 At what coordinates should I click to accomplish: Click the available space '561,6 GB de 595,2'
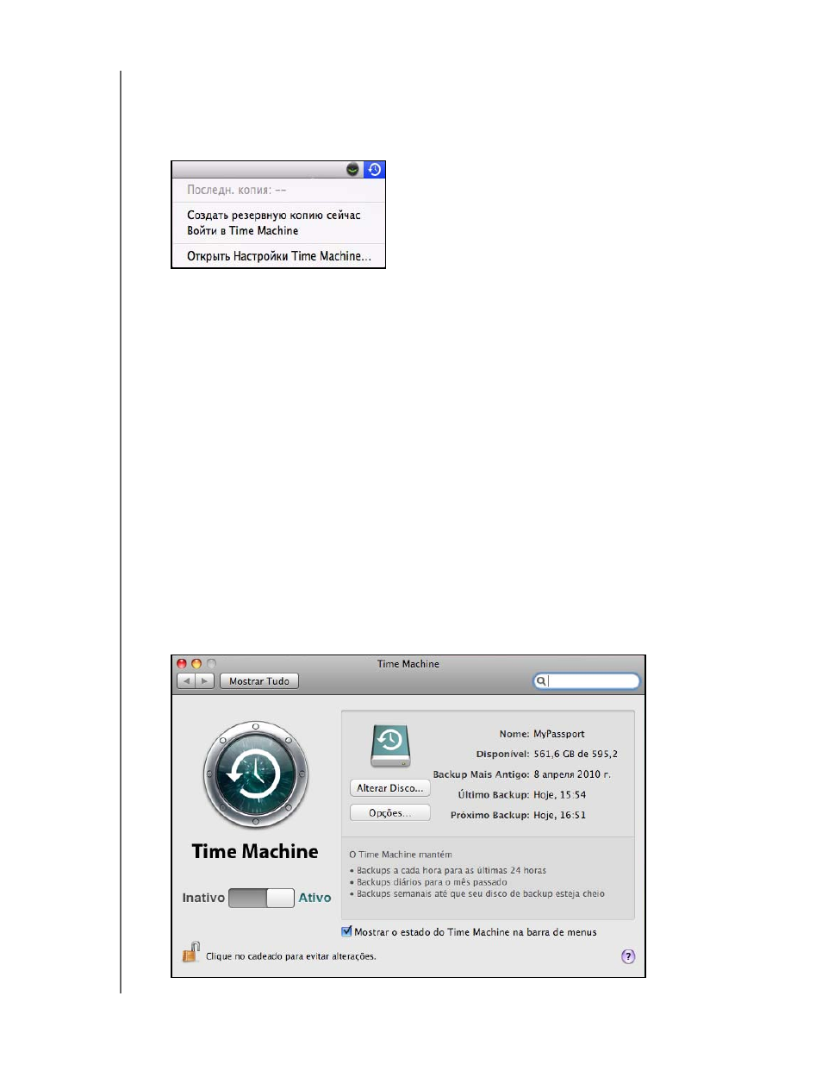[576, 754]
